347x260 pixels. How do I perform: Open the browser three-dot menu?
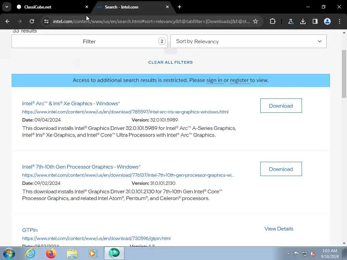[x=340, y=21]
